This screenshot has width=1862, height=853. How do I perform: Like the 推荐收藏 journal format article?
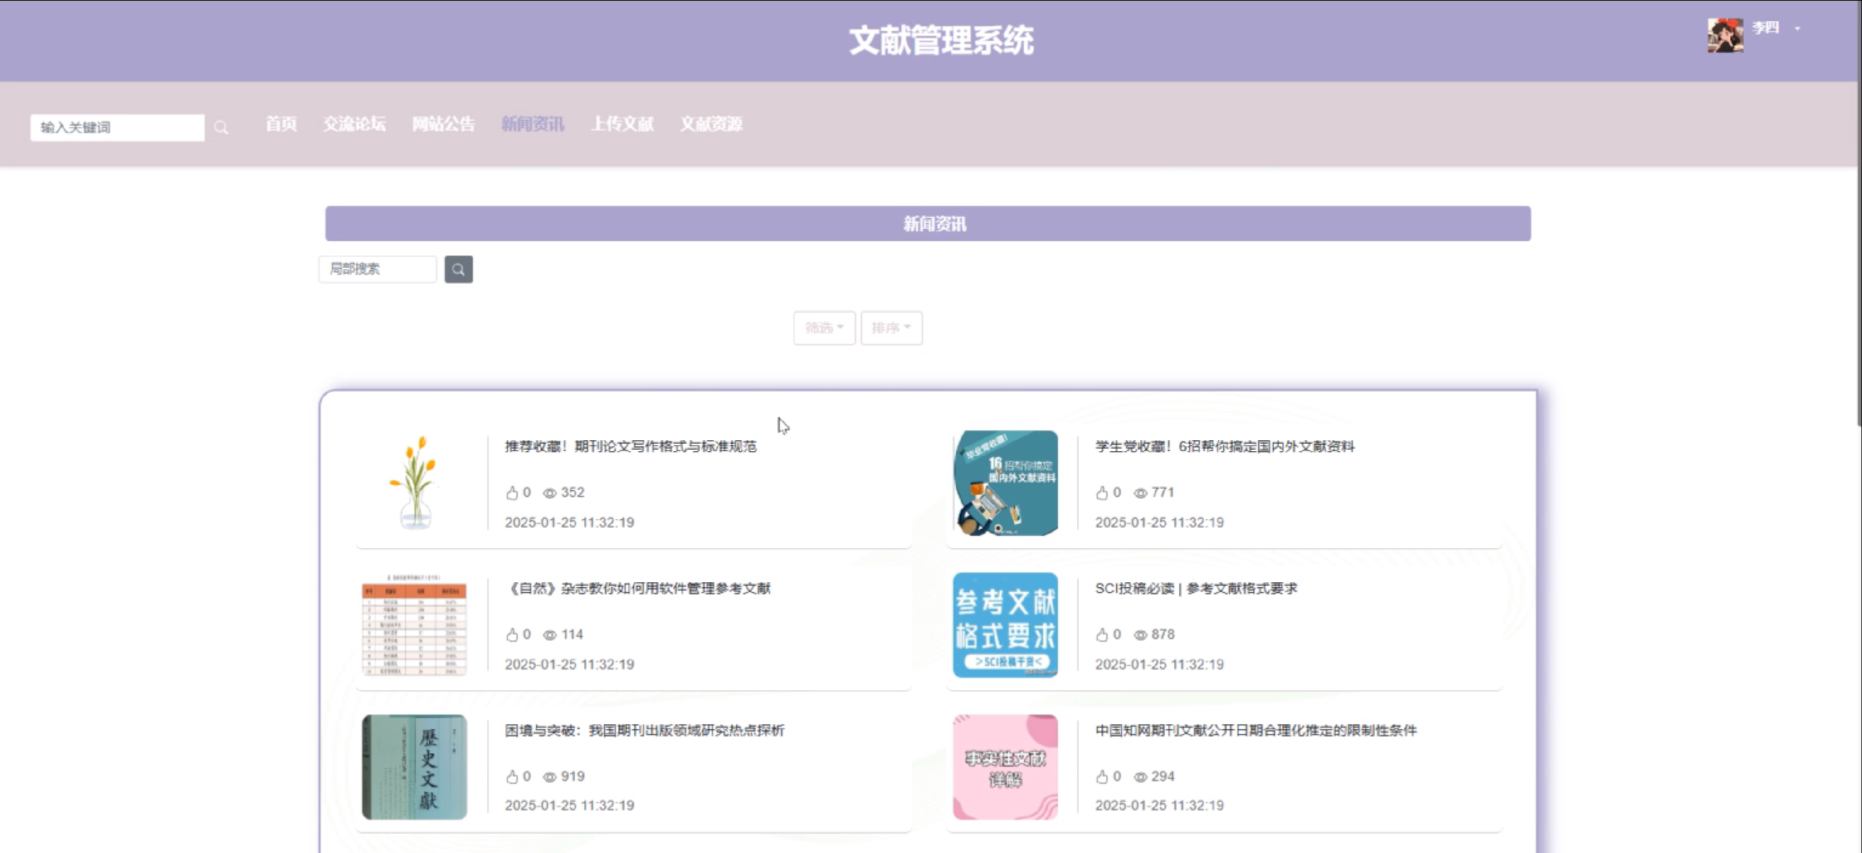tap(512, 493)
